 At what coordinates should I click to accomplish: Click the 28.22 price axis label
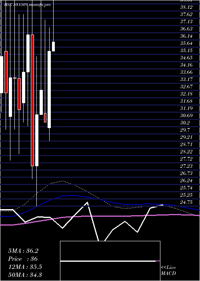[x=186, y=152]
